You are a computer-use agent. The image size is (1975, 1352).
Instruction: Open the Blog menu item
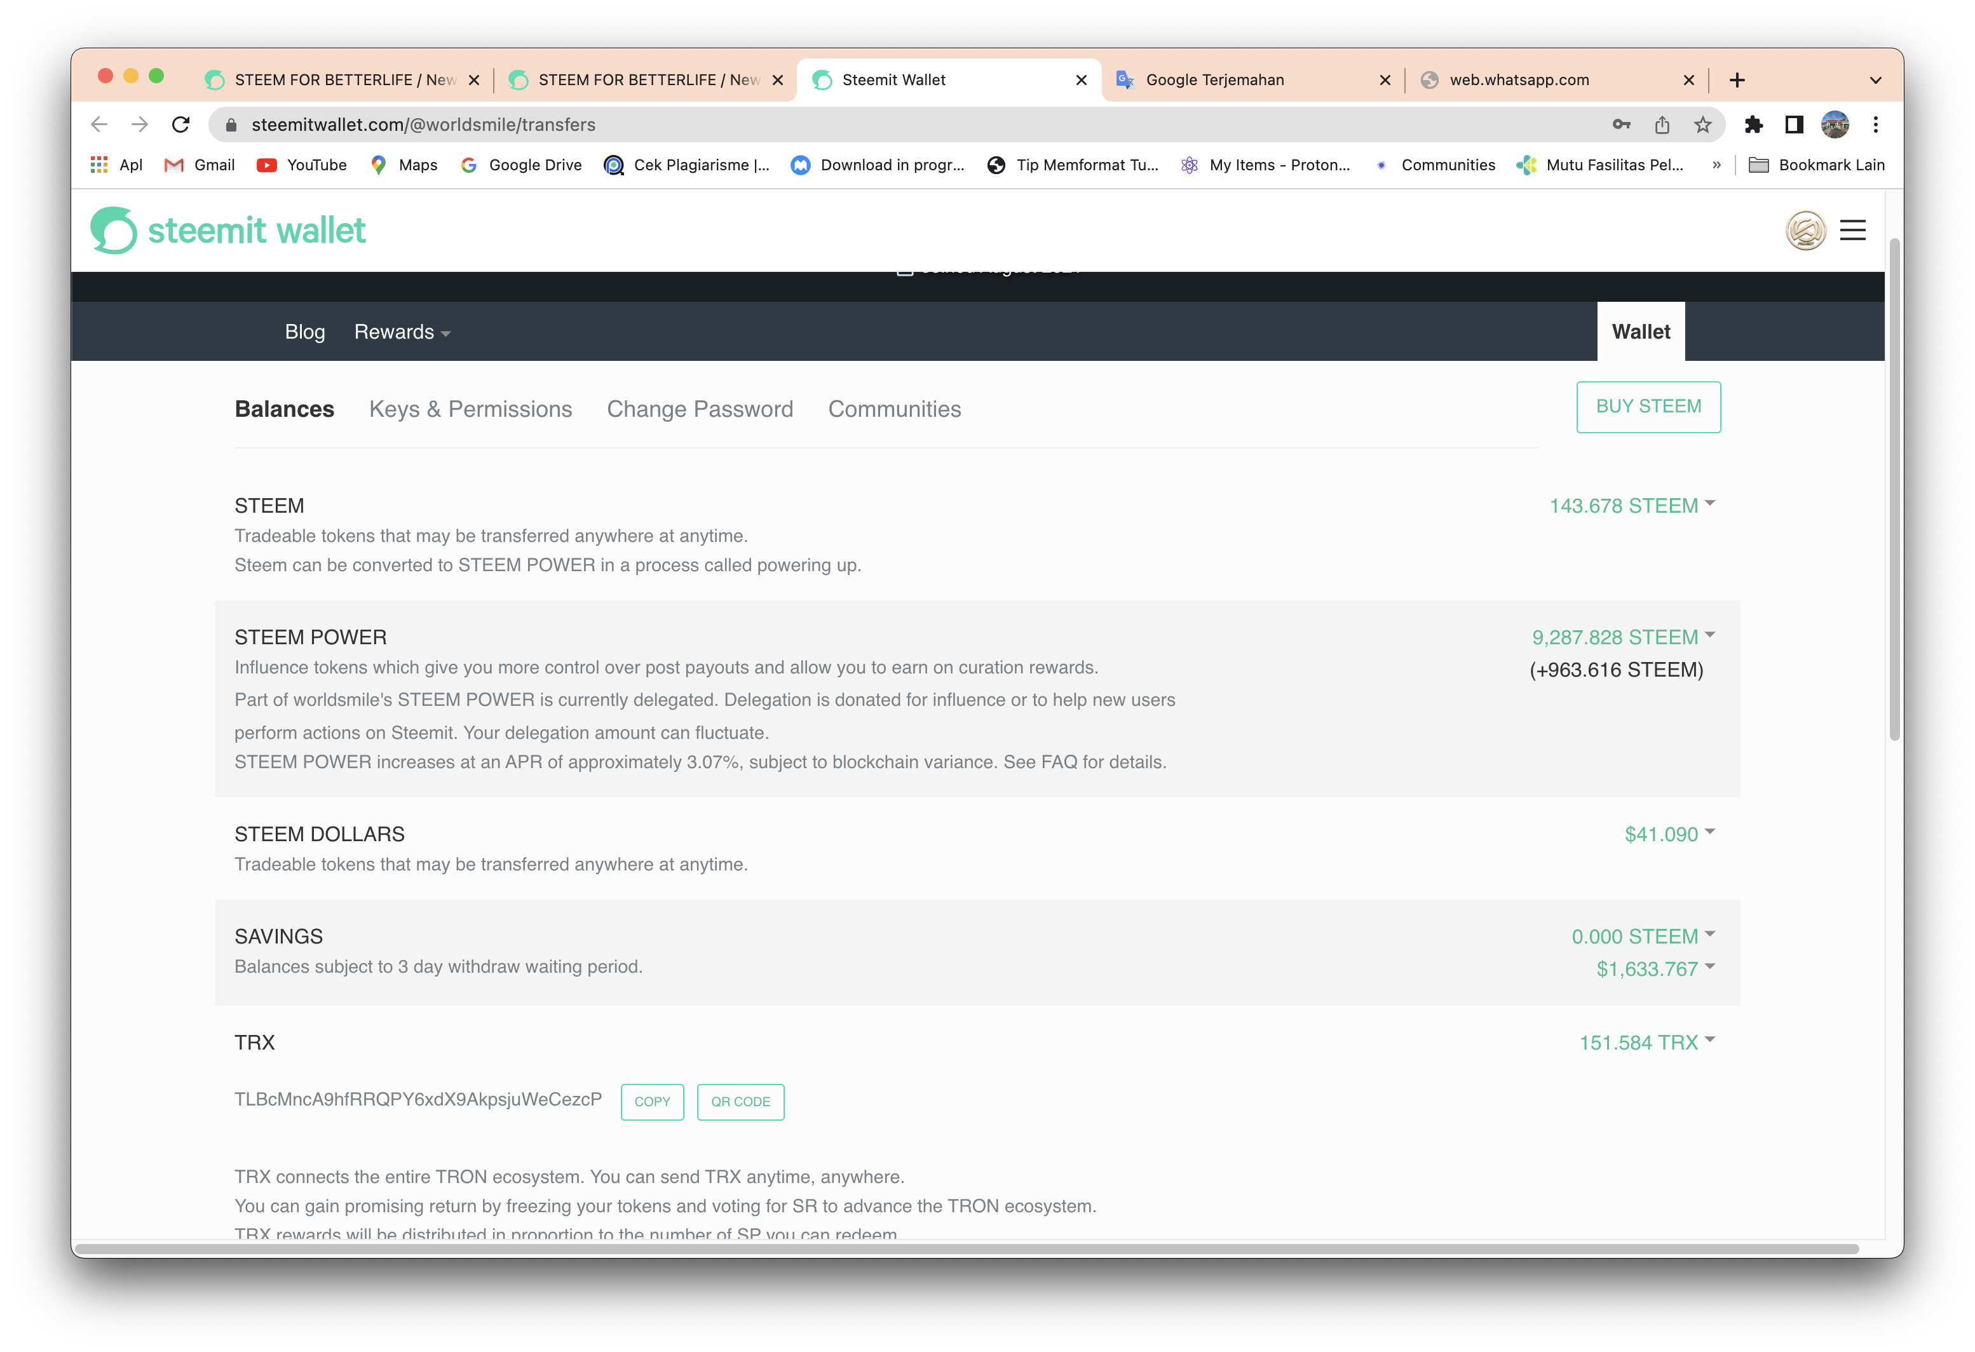click(305, 332)
